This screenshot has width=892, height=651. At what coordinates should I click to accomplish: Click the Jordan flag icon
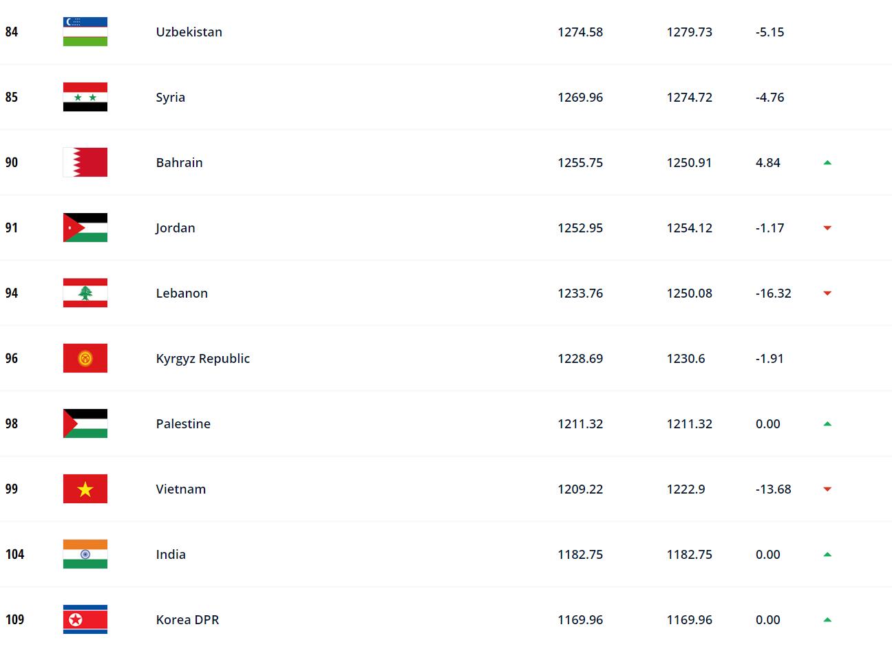coord(85,228)
